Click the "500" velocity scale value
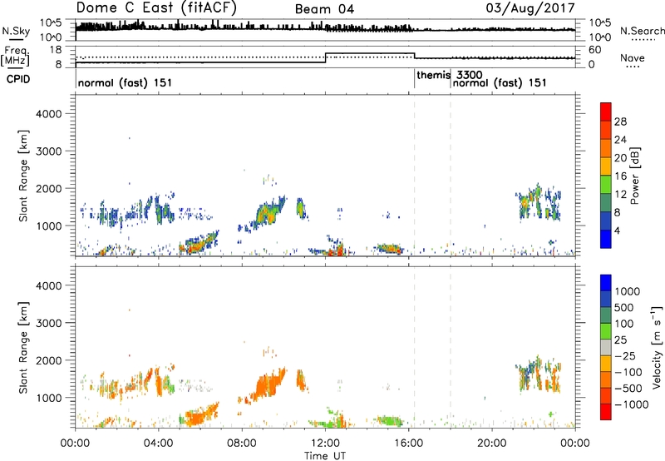 coord(624,308)
